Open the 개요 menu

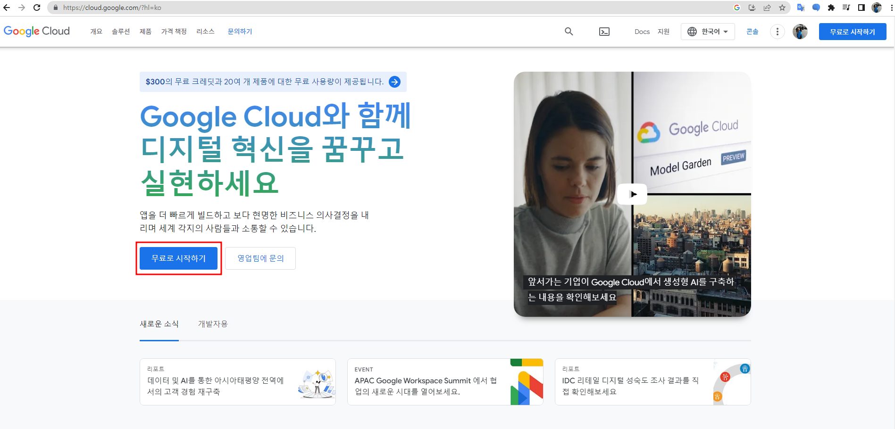tap(96, 32)
